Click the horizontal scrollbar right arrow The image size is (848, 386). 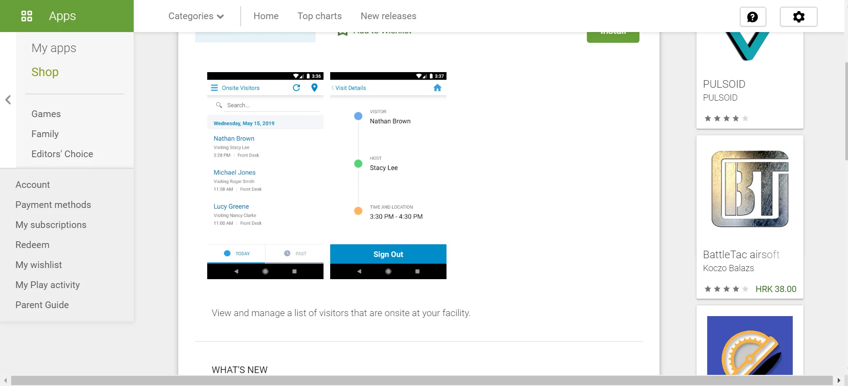(x=840, y=381)
